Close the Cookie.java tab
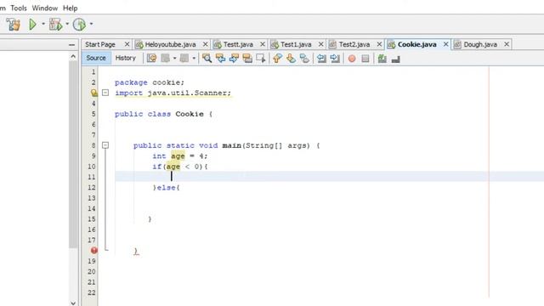 pos(445,44)
